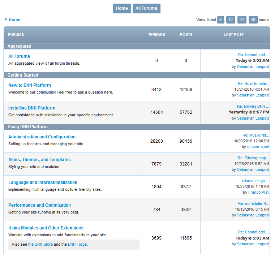
Task: Select thread count 28200
Action: pos(156,141)
